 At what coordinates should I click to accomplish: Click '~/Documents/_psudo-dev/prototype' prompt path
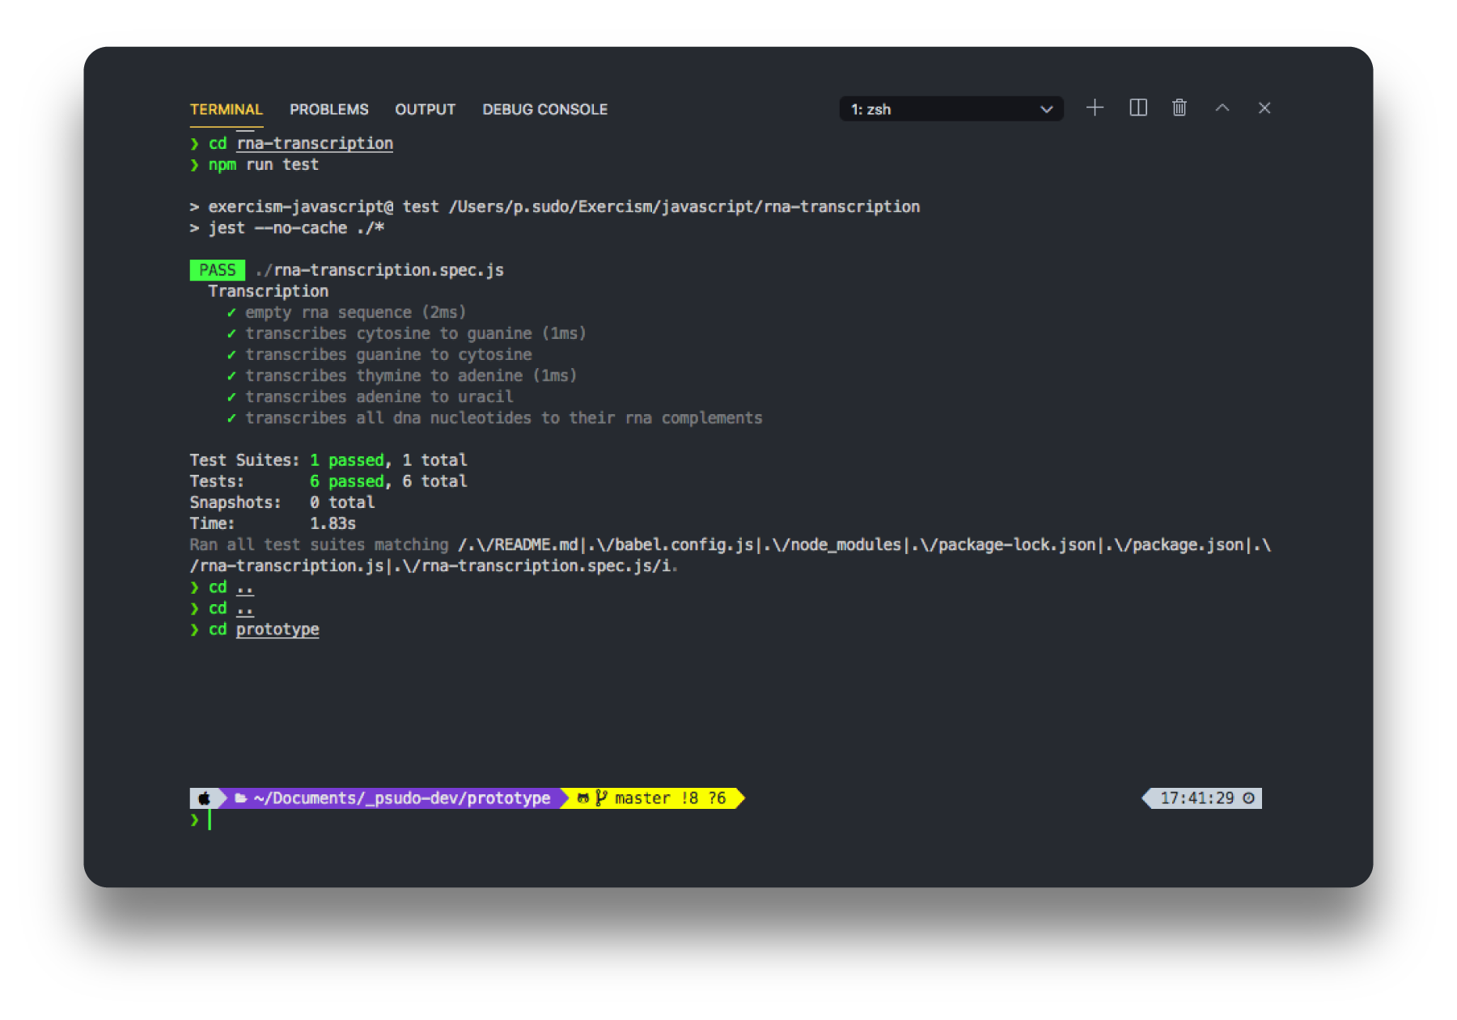(402, 798)
